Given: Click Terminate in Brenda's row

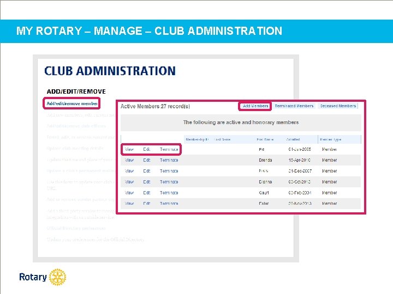Looking at the screenshot, I should 169,160.
